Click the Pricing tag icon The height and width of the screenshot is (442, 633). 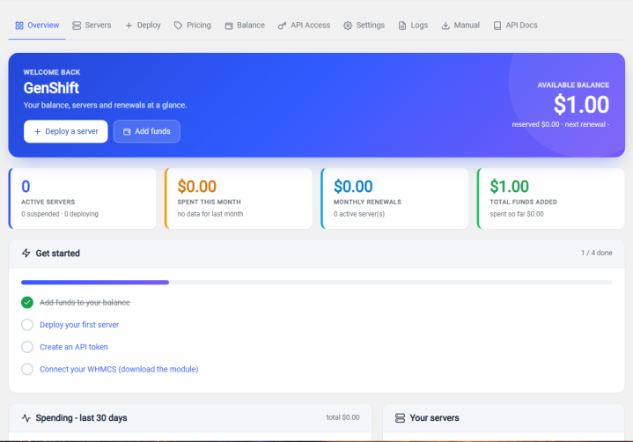tap(178, 26)
